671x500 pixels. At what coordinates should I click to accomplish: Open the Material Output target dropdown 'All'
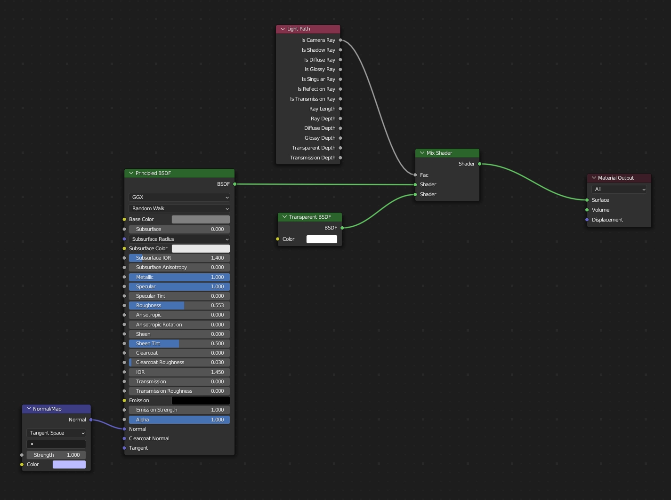[x=619, y=190]
